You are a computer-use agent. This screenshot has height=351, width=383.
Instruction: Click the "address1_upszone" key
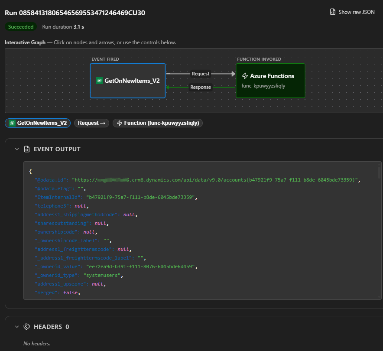(x=61, y=284)
